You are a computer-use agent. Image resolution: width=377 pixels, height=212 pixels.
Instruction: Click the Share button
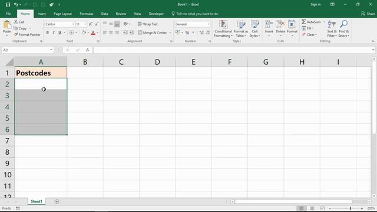coord(368,14)
